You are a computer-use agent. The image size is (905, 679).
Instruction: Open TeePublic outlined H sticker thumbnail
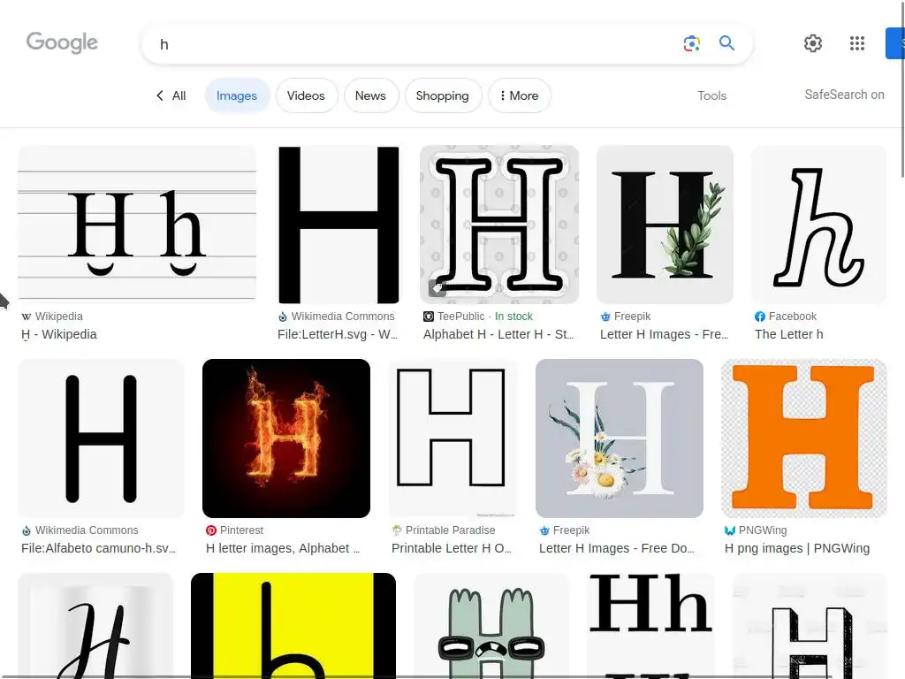[499, 224]
